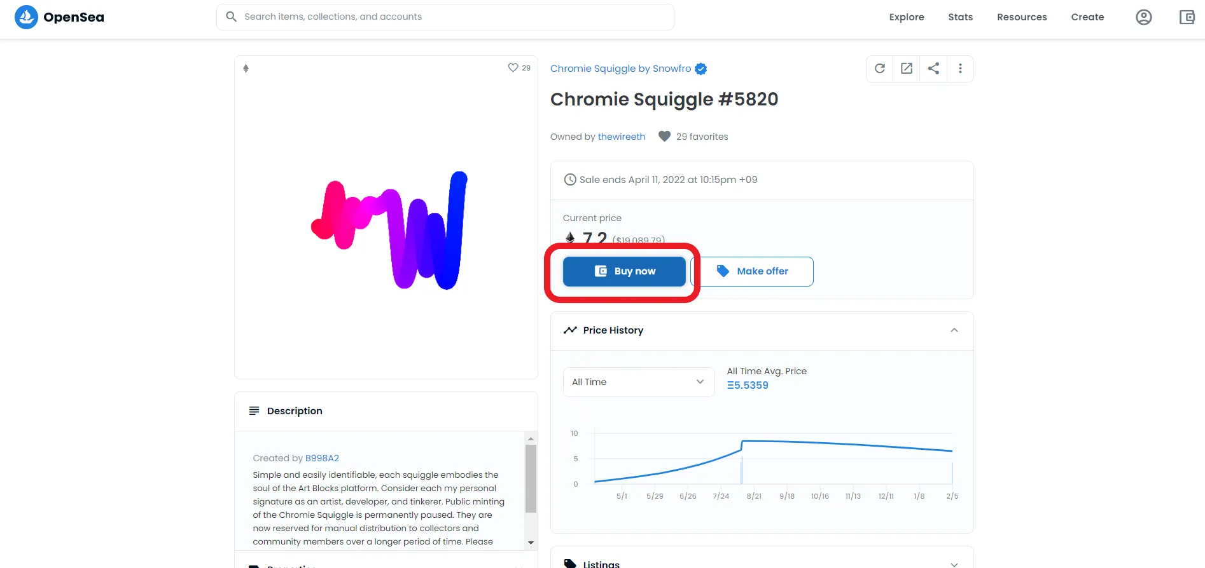Click the refresh metadata icon

[x=880, y=69]
